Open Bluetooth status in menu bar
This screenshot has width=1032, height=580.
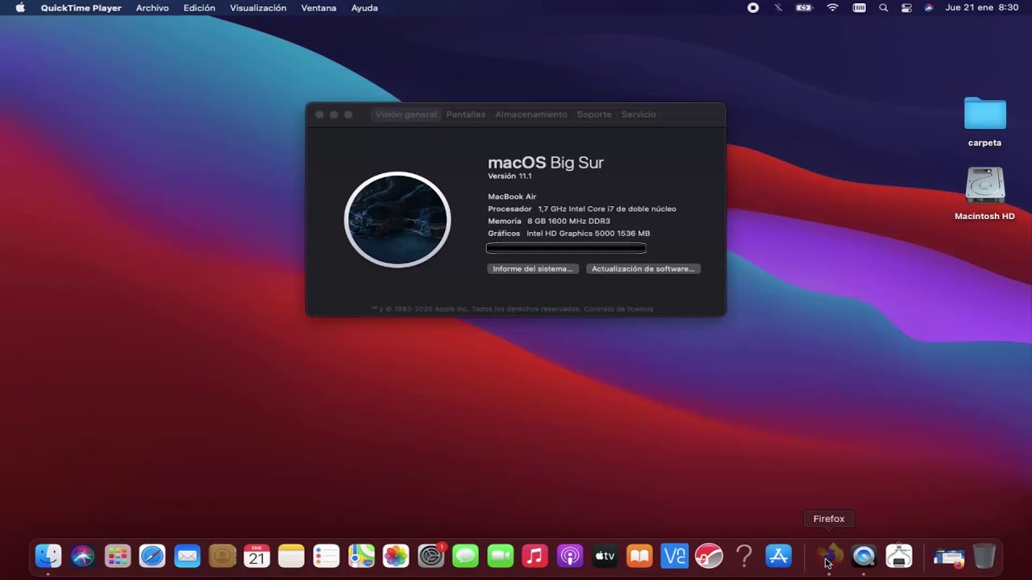[x=778, y=8]
